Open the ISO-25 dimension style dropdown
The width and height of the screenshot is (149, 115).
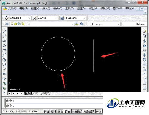pos(57,18)
